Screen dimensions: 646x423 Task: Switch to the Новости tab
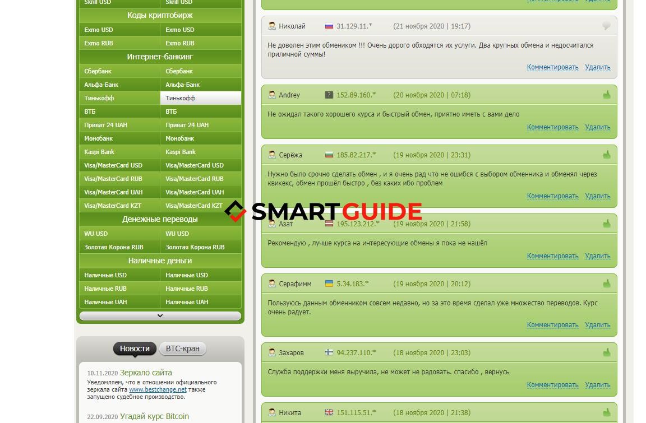pyautogui.click(x=135, y=348)
